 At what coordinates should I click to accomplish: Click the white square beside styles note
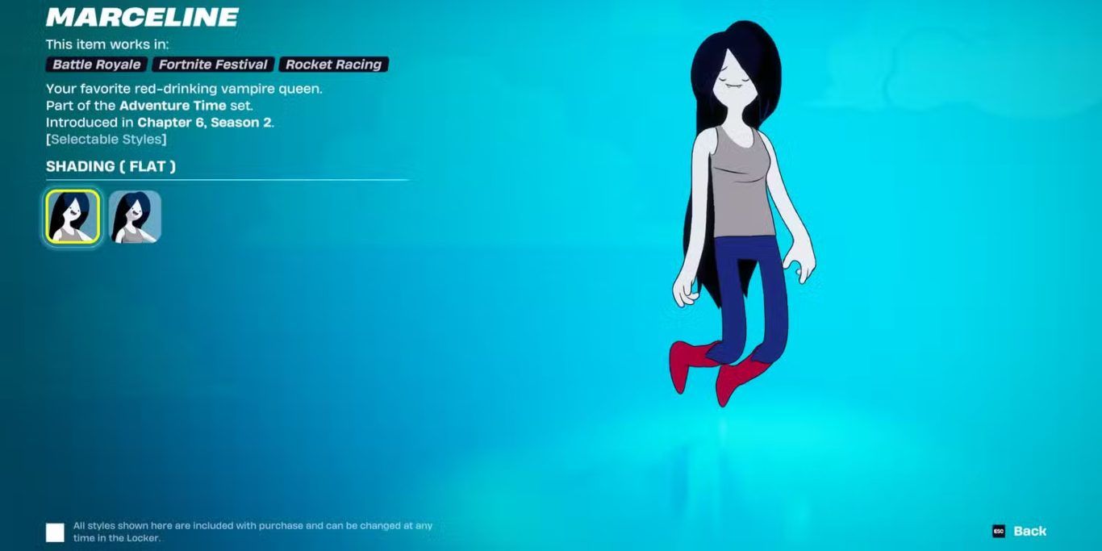pyautogui.click(x=55, y=532)
